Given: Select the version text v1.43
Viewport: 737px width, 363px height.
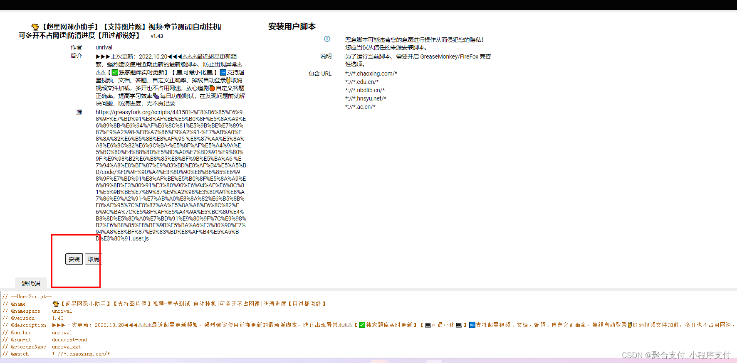Looking at the screenshot, I should [x=157, y=36].
